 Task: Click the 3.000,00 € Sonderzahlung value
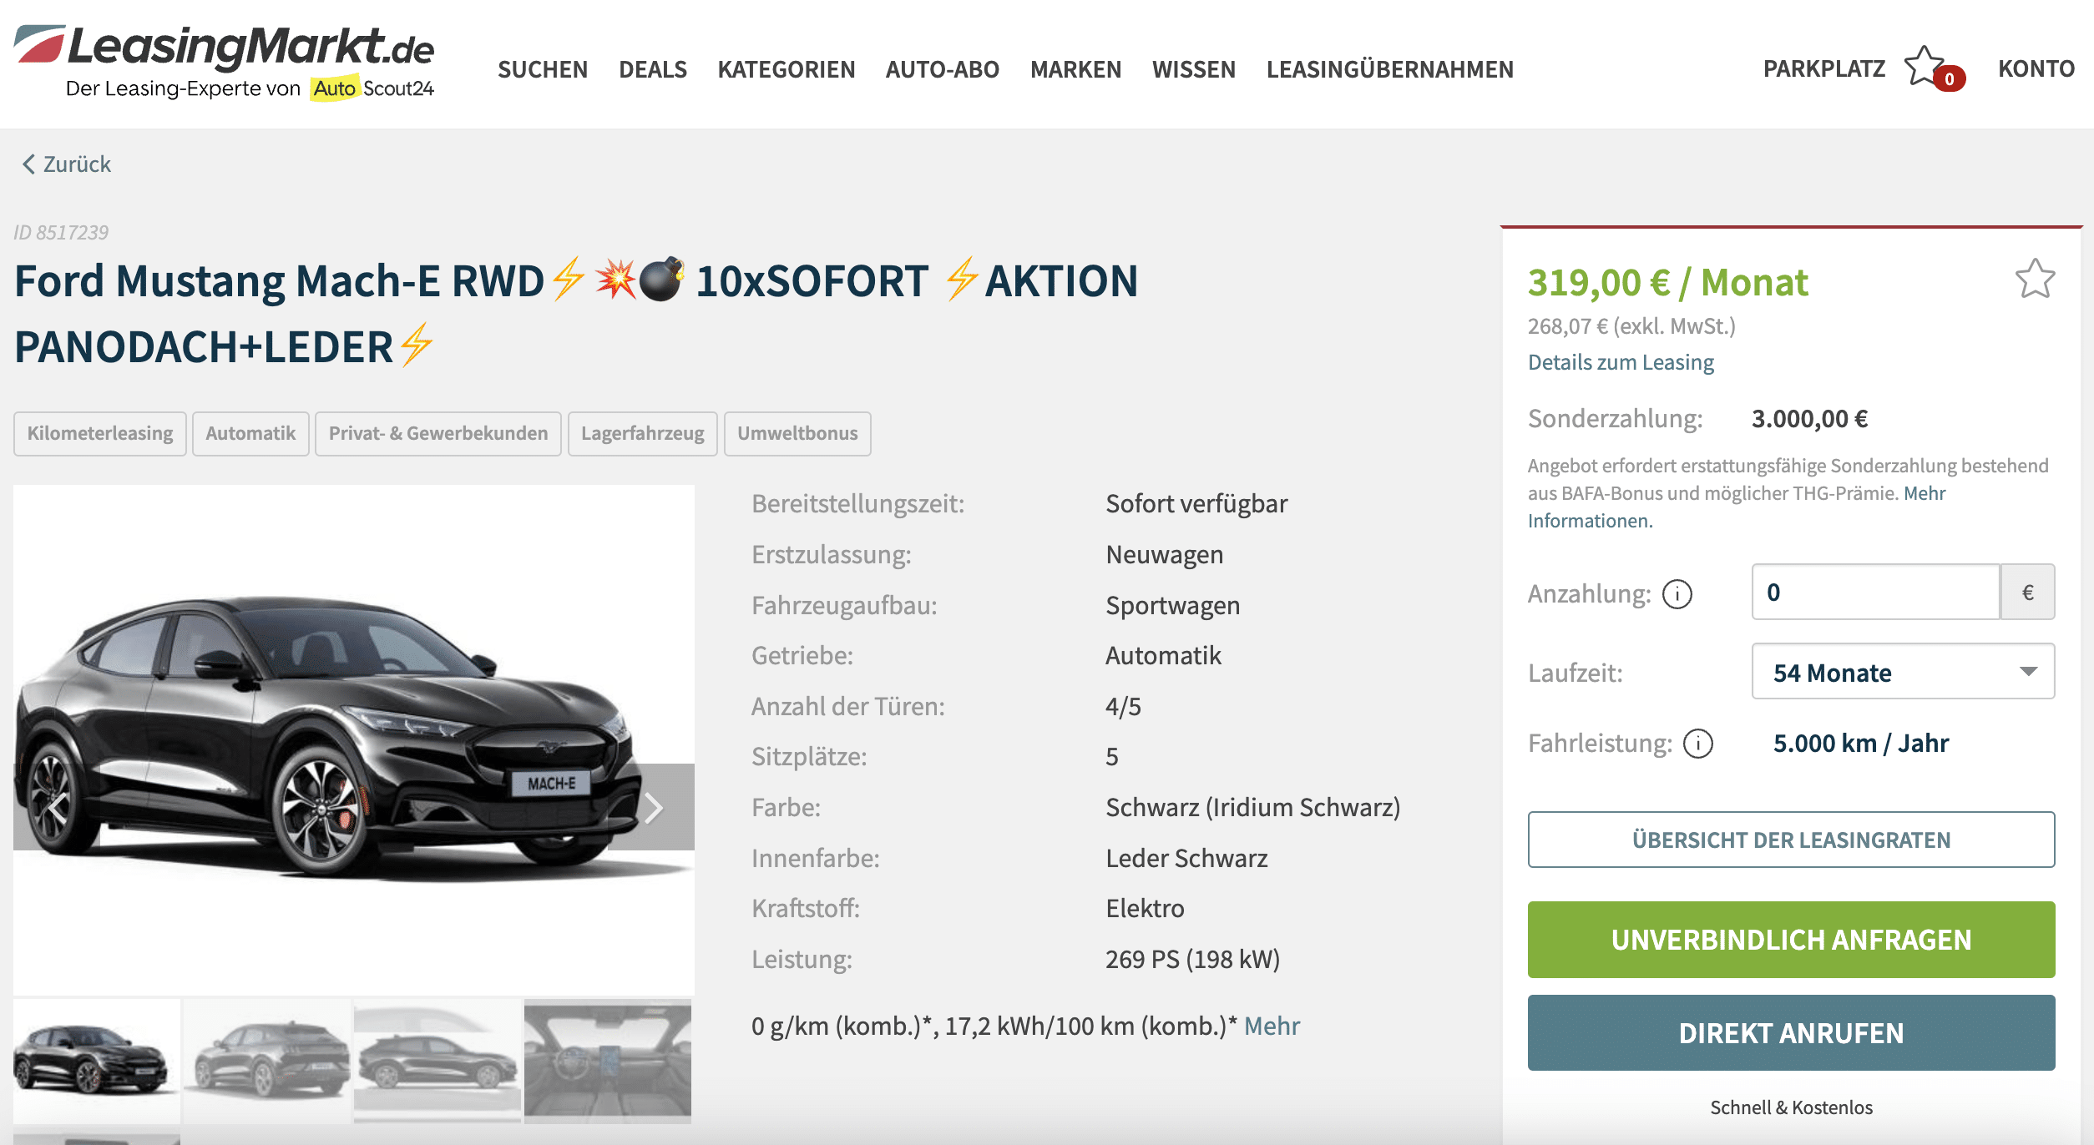pos(1809,418)
